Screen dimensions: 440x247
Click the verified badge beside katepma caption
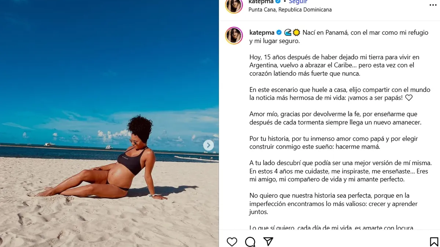click(x=279, y=33)
